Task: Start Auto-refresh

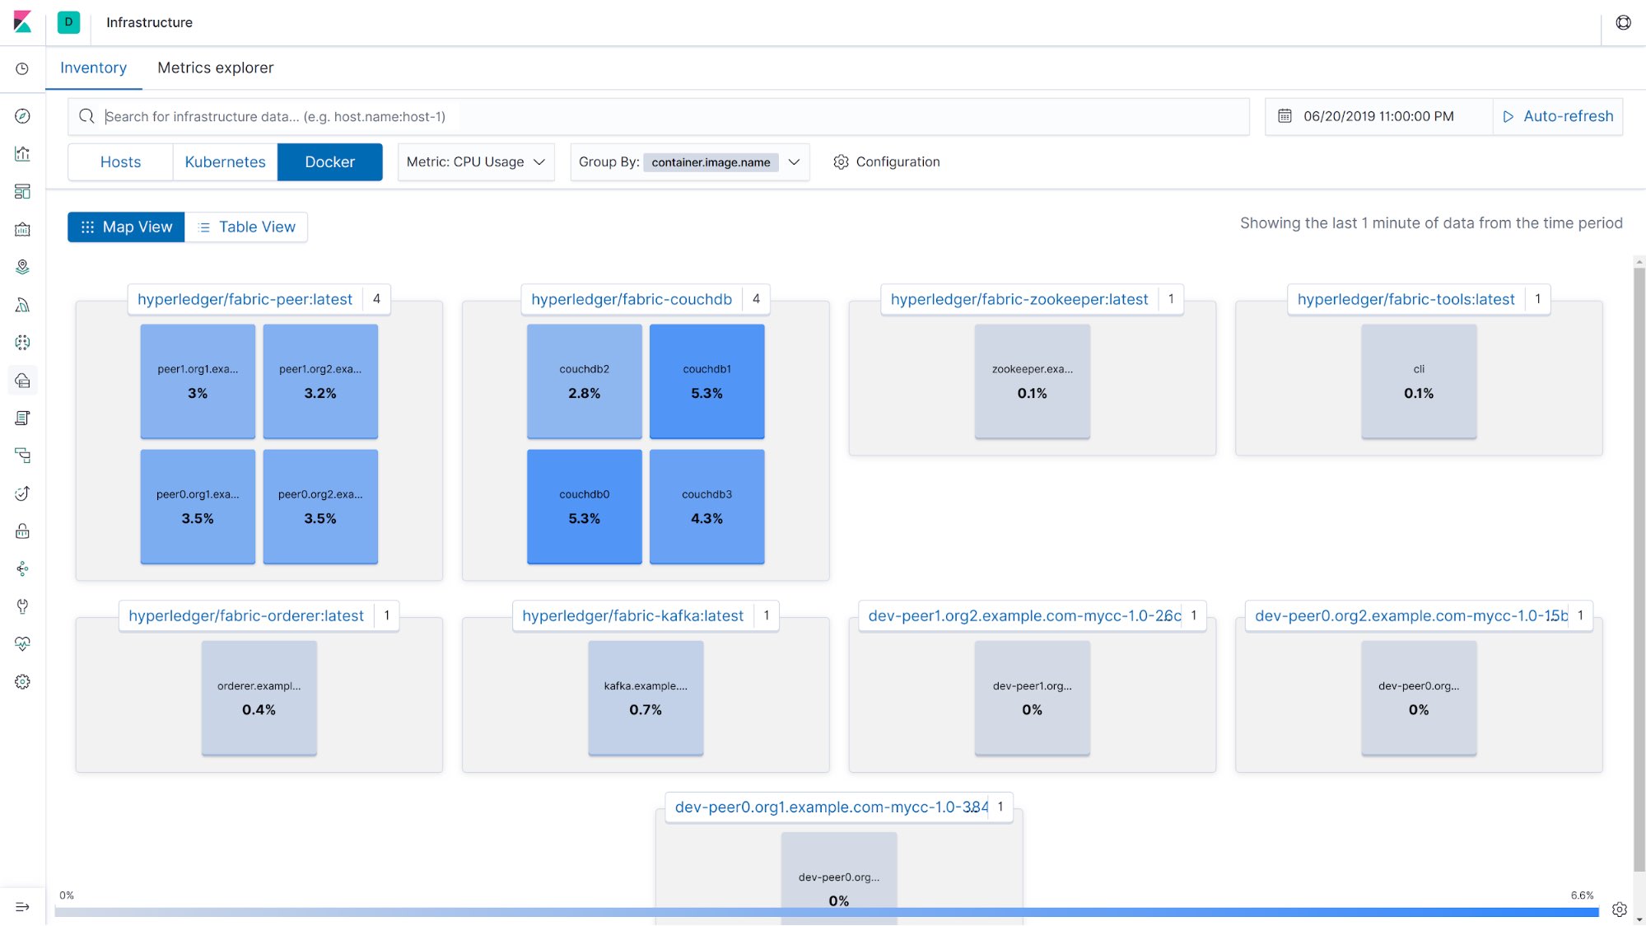Action: coord(1558,116)
